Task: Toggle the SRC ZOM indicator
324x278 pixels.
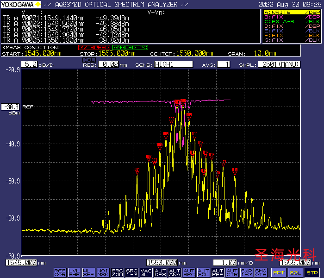Action: coord(118,272)
